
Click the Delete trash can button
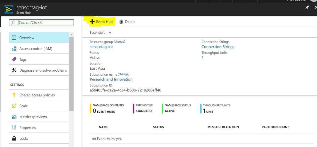point(127,22)
